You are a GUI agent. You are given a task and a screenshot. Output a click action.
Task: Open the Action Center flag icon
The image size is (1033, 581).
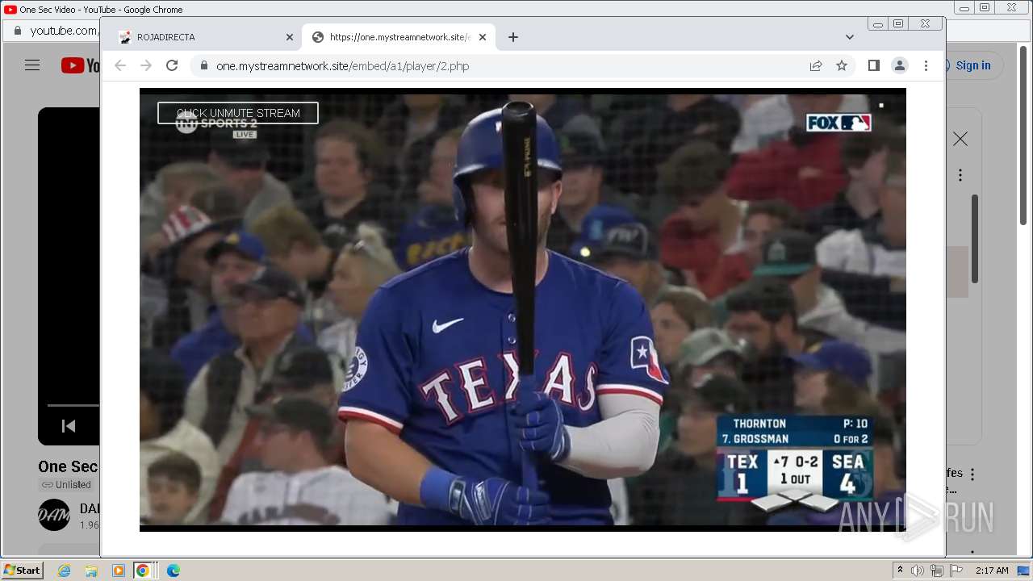point(956,571)
